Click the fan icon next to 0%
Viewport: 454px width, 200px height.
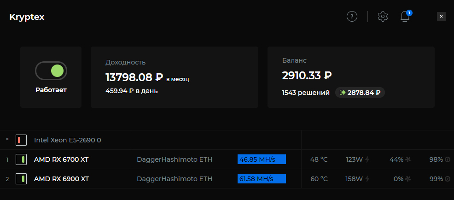[x=408, y=179]
